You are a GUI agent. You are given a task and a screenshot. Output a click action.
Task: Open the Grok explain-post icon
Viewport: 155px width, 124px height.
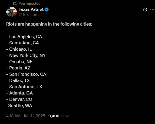pyautogui.click(x=145, y=10)
